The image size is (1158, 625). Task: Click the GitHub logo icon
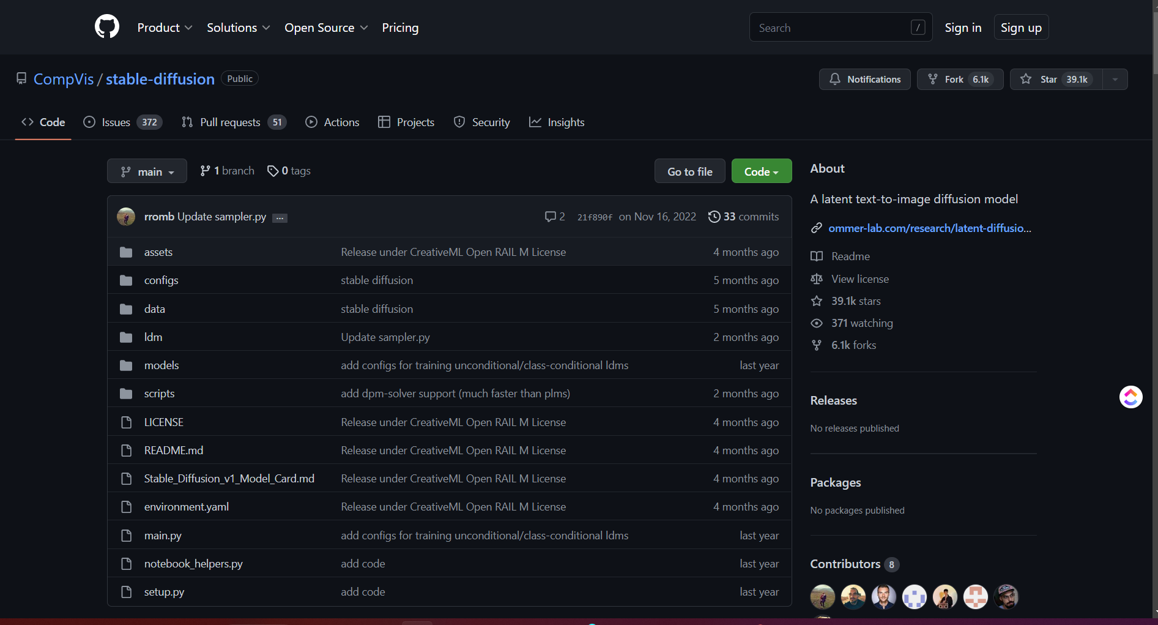(x=107, y=27)
